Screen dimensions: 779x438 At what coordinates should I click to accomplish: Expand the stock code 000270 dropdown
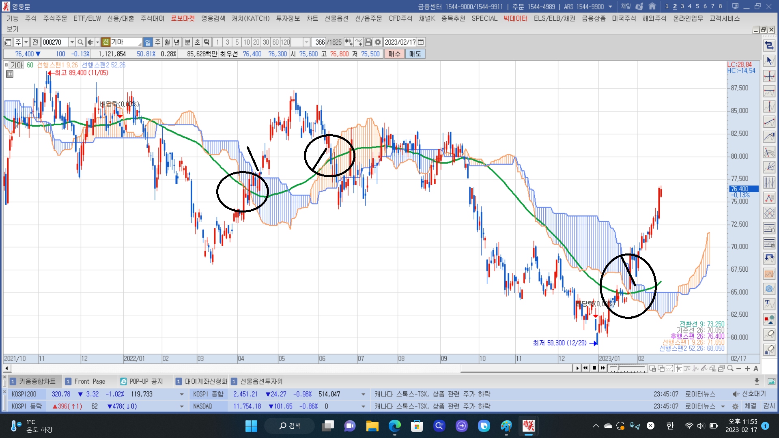click(x=72, y=42)
